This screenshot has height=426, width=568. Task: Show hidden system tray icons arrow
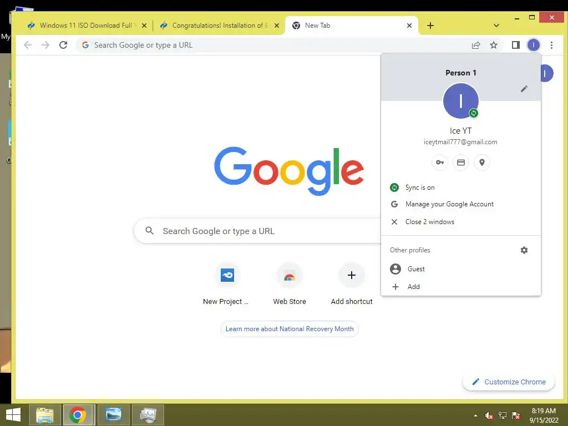pyautogui.click(x=475, y=415)
